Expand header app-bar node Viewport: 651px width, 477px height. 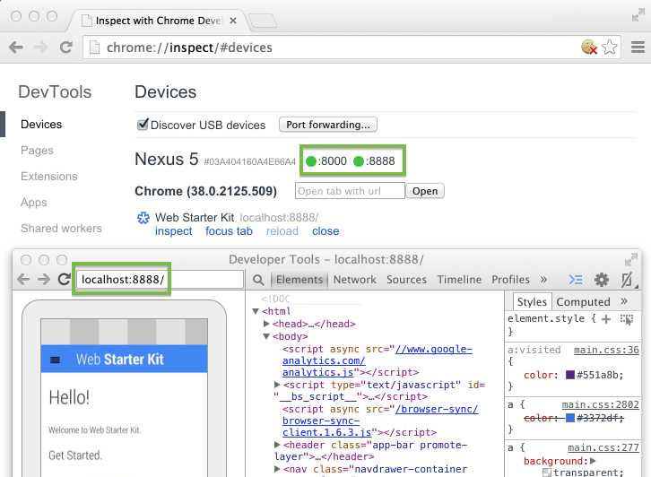click(x=277, y=445)
